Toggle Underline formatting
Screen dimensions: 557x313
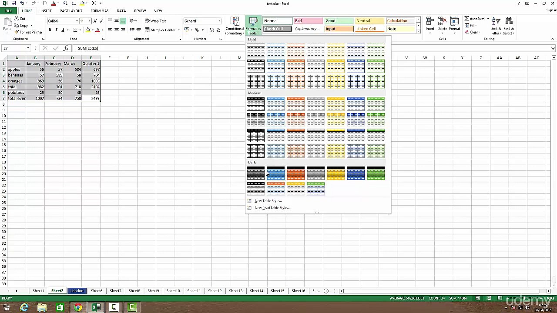click(x=62, y=30)
